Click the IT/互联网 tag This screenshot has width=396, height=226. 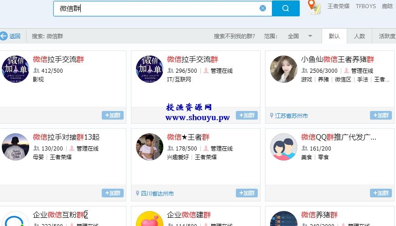[x=179, y=79]
